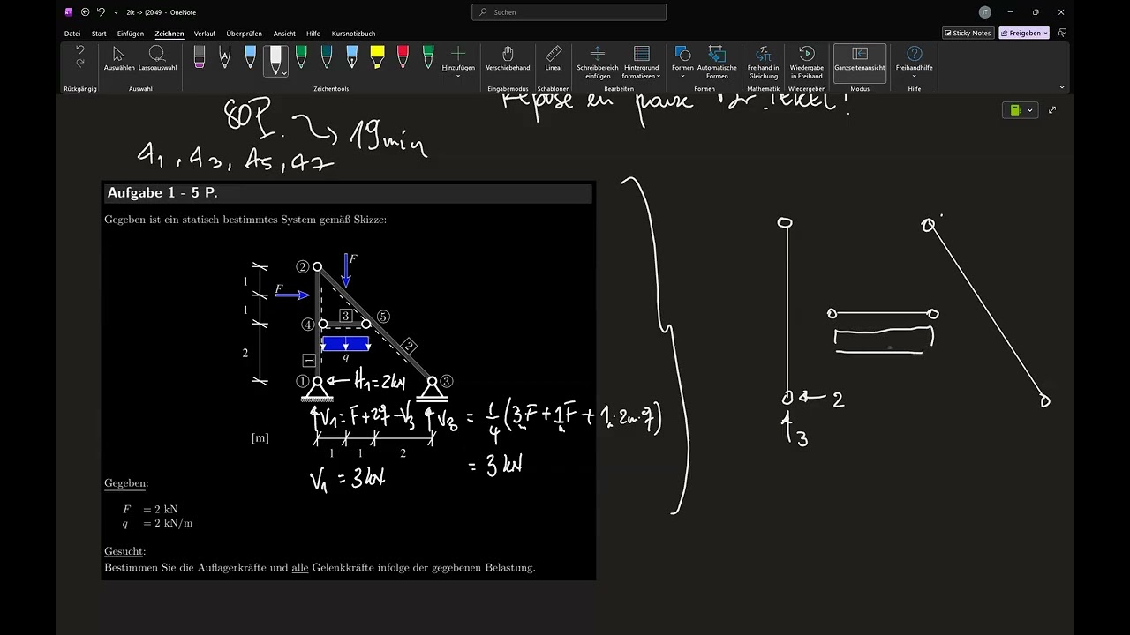Open Quick Access Toolbar customize dropdown
The width and height of the screenshot is (1130, 635).
[116, 12]
